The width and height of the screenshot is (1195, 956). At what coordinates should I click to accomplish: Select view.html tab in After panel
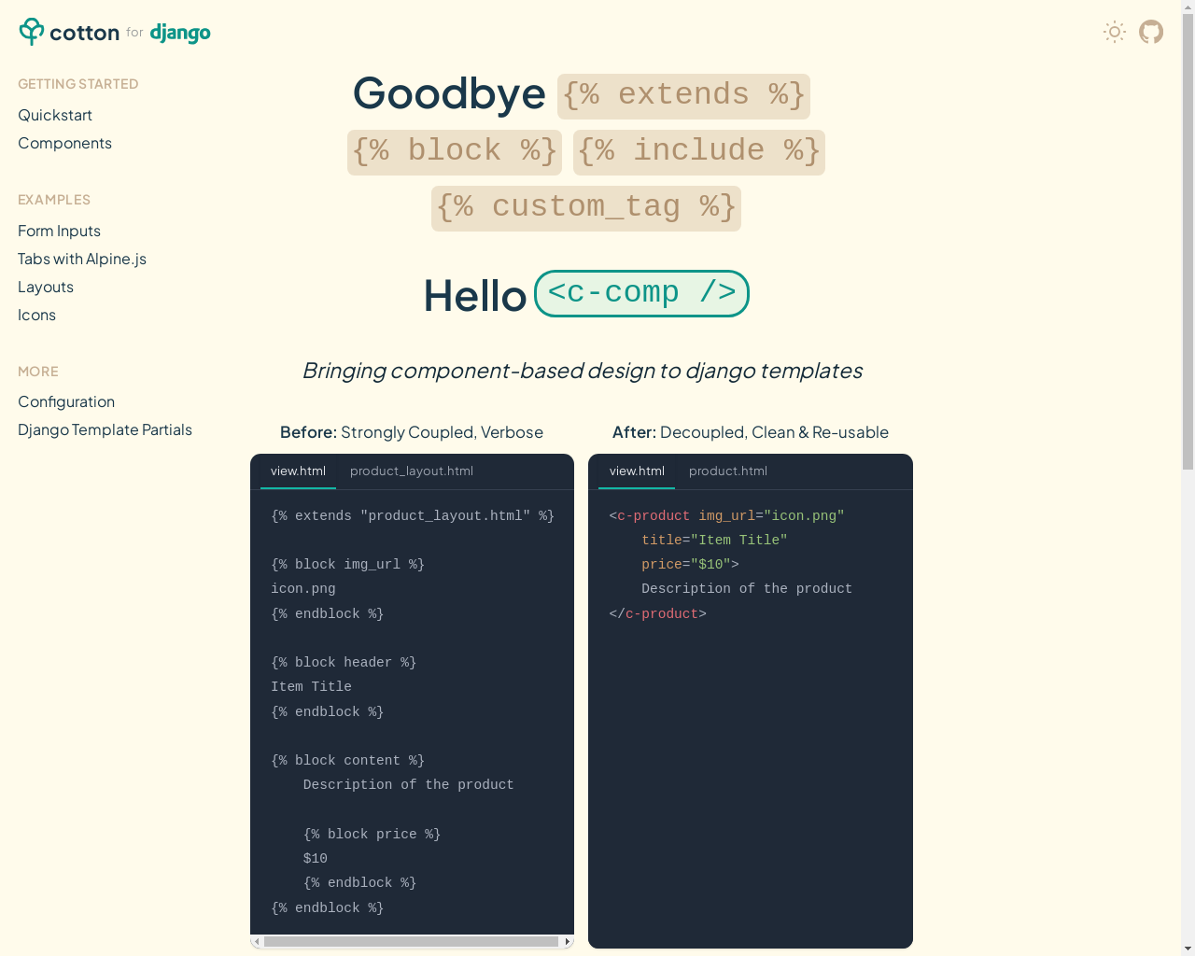(x=637, y=471)
